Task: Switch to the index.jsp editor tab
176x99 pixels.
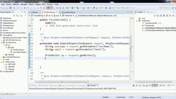Action: pos(34,12)
